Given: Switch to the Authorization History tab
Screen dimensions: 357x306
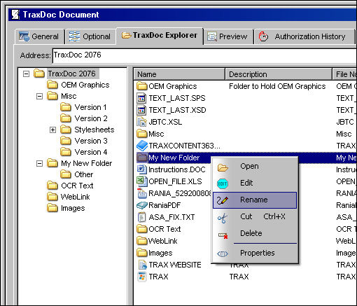Looking at the screenshot, I should pyautogui.click(x=304, y=36).
